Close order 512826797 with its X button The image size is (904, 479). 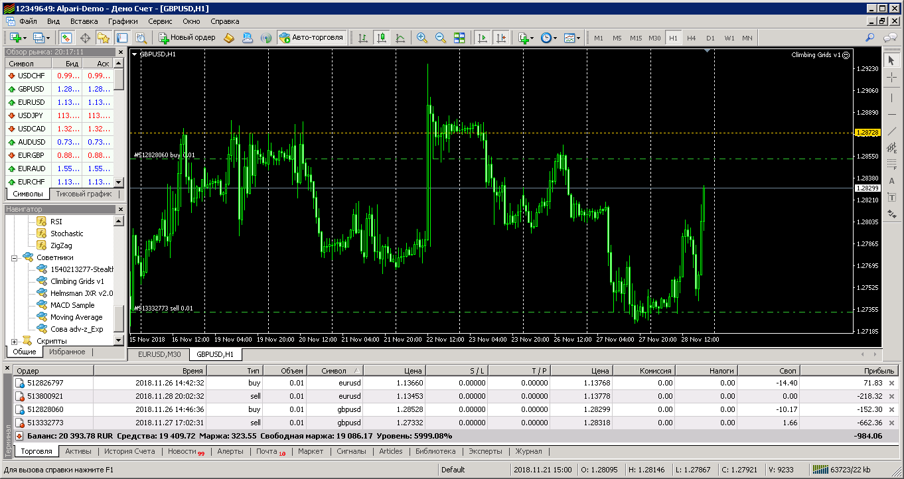click(x=891, y=383)
